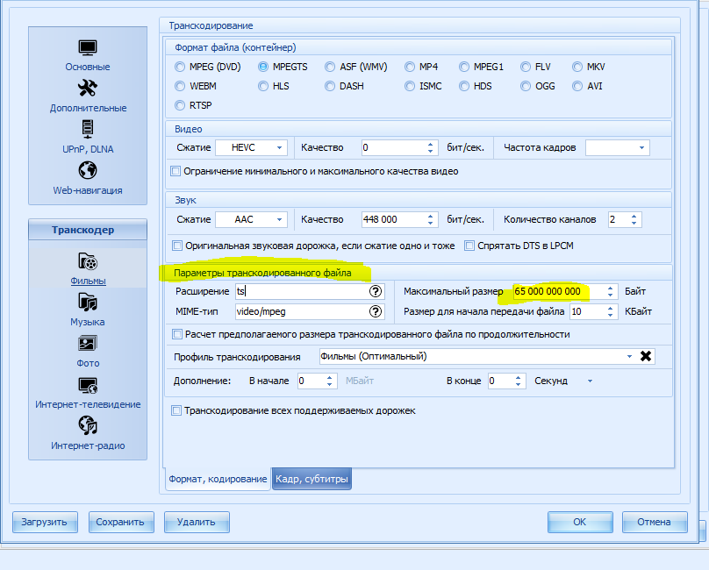The width and height of the screenshot is (709, 570).
Task: Click the Загрузить button
Action: [45, 522]
